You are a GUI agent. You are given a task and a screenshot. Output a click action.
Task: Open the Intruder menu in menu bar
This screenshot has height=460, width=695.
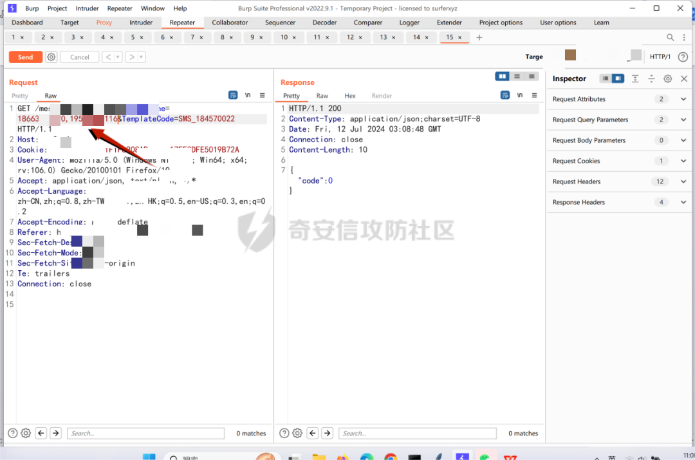[87, 8]
